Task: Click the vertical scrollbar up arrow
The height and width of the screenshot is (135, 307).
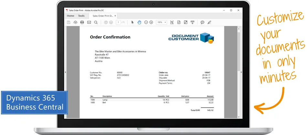Action: [239, 29]
